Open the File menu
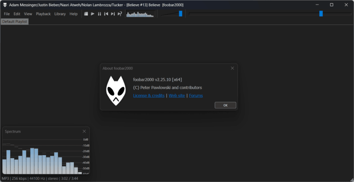 click(7, 14)
